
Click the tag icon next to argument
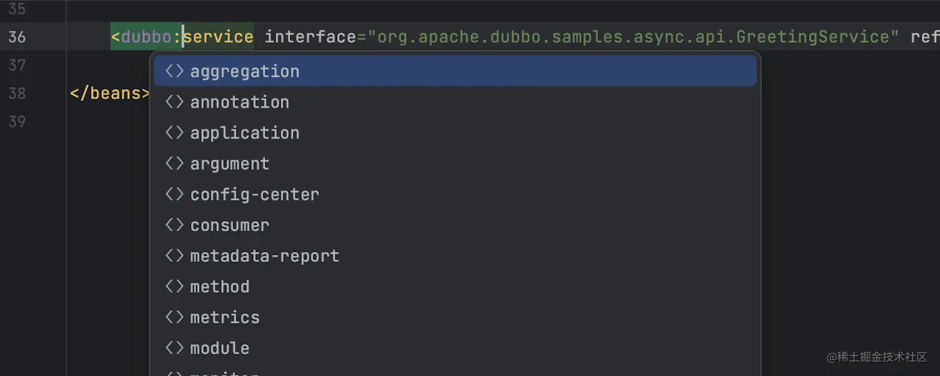tap(174, 164)
